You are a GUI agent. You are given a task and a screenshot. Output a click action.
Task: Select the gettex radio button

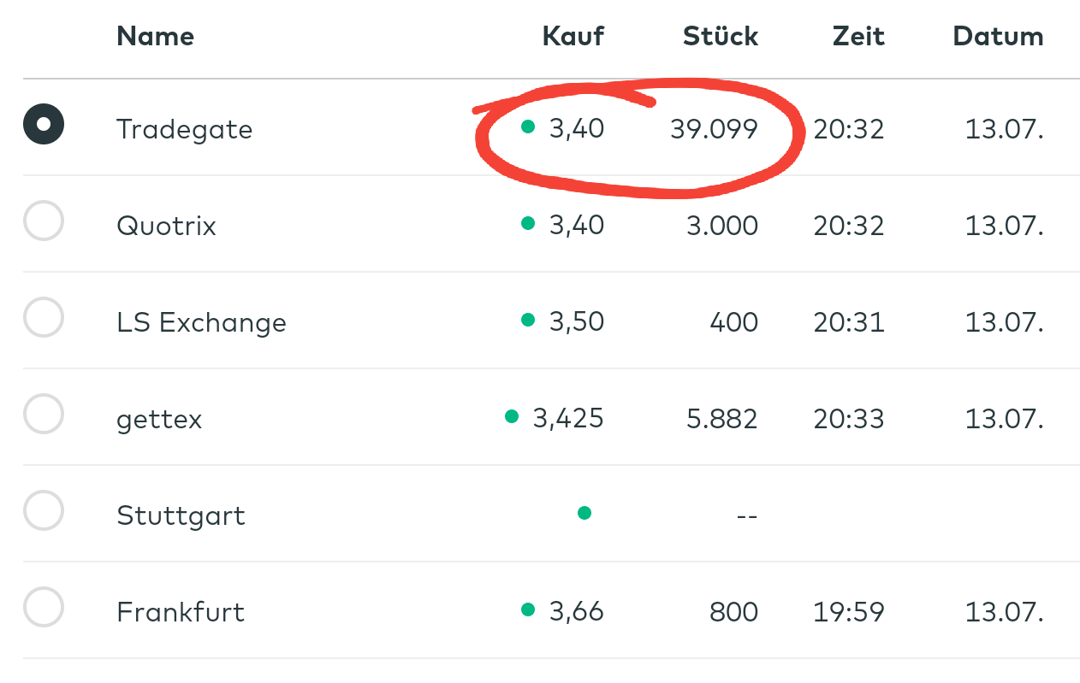pos(44,415)
